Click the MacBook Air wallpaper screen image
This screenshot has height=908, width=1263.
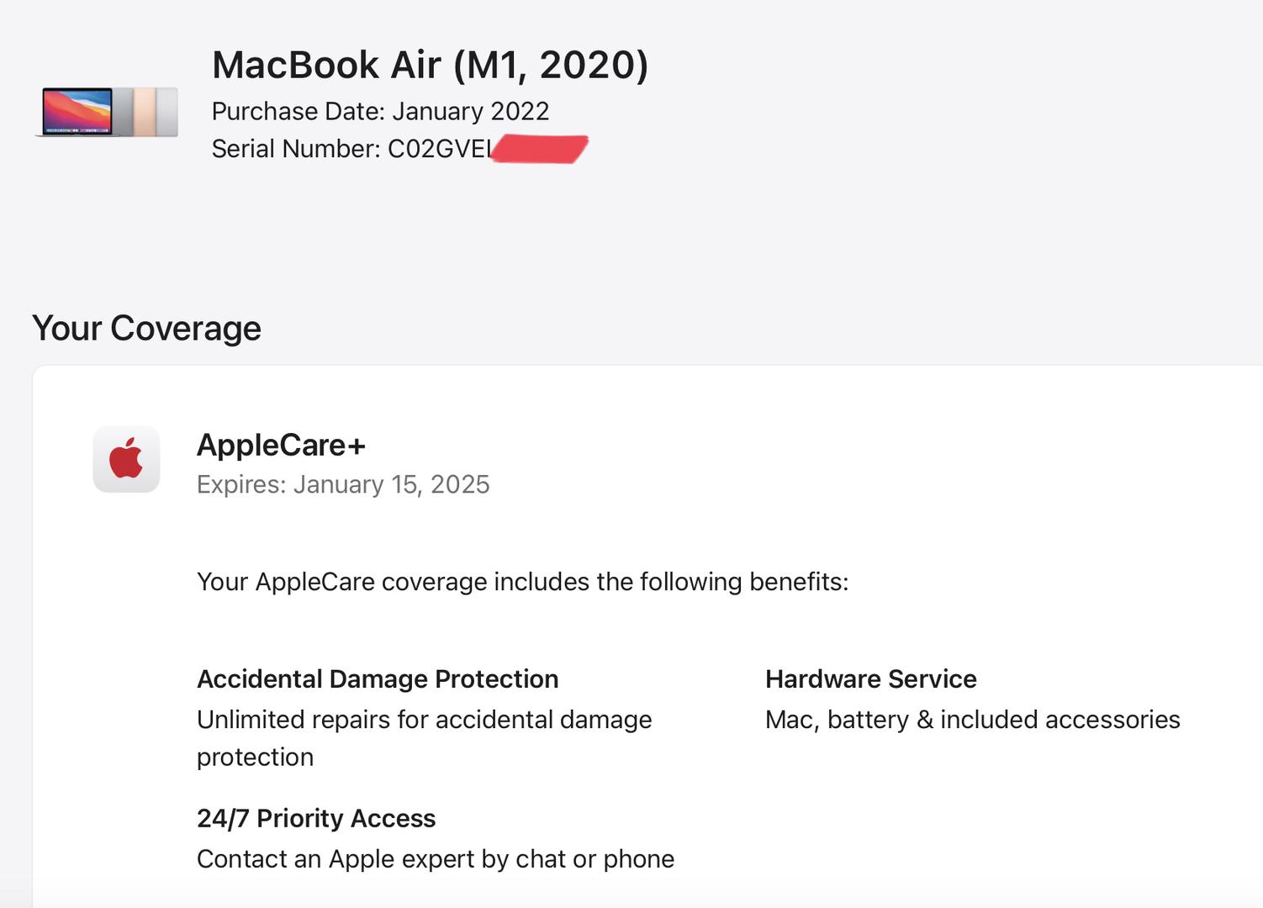point(77,111)
